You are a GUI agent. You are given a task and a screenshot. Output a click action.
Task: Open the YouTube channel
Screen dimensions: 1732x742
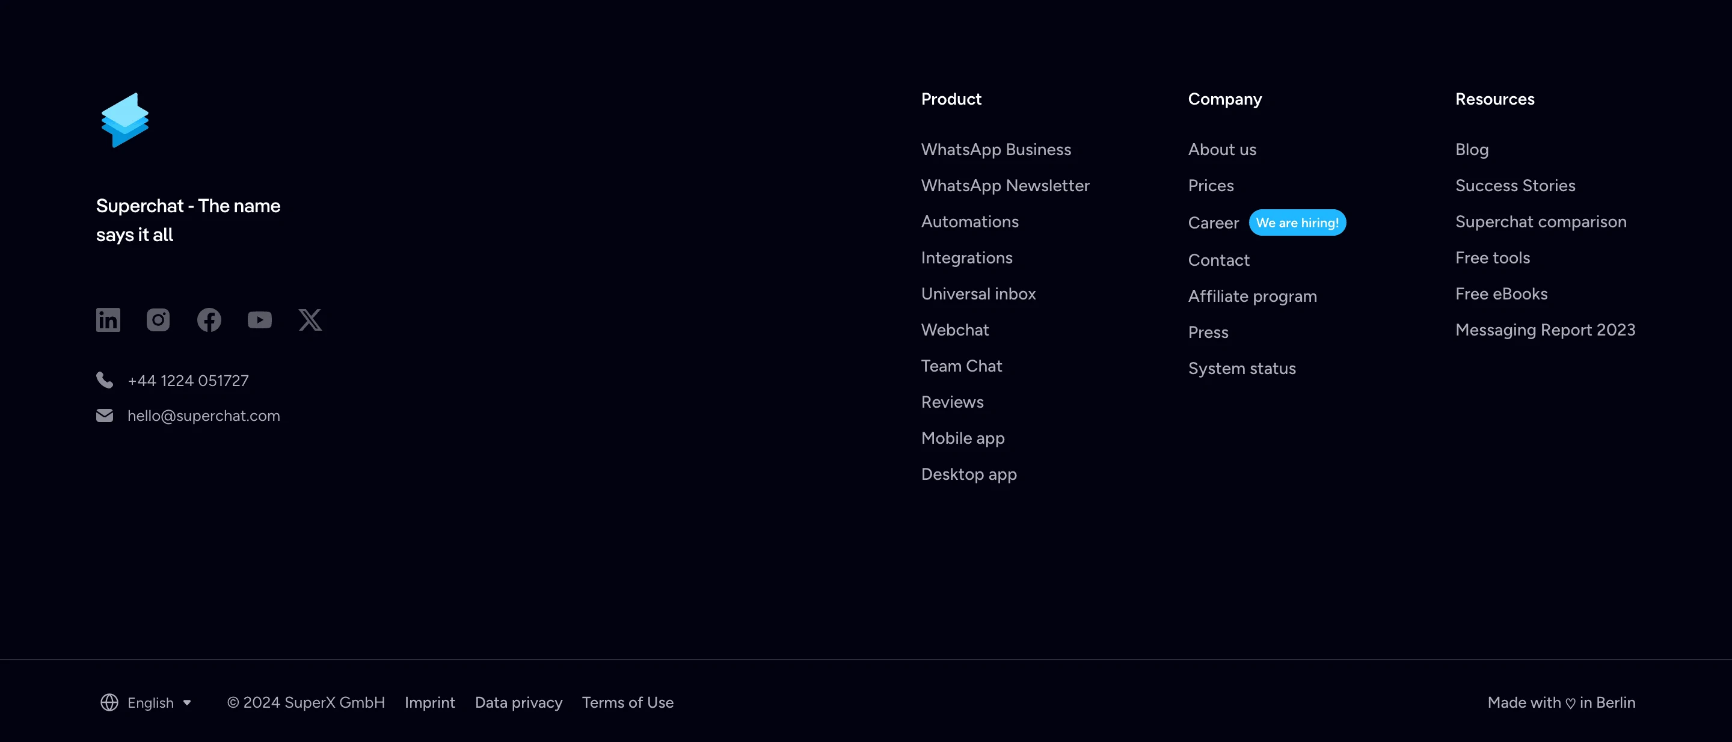(260, 320)
